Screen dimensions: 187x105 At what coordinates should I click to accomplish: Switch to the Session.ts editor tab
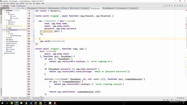134,8
